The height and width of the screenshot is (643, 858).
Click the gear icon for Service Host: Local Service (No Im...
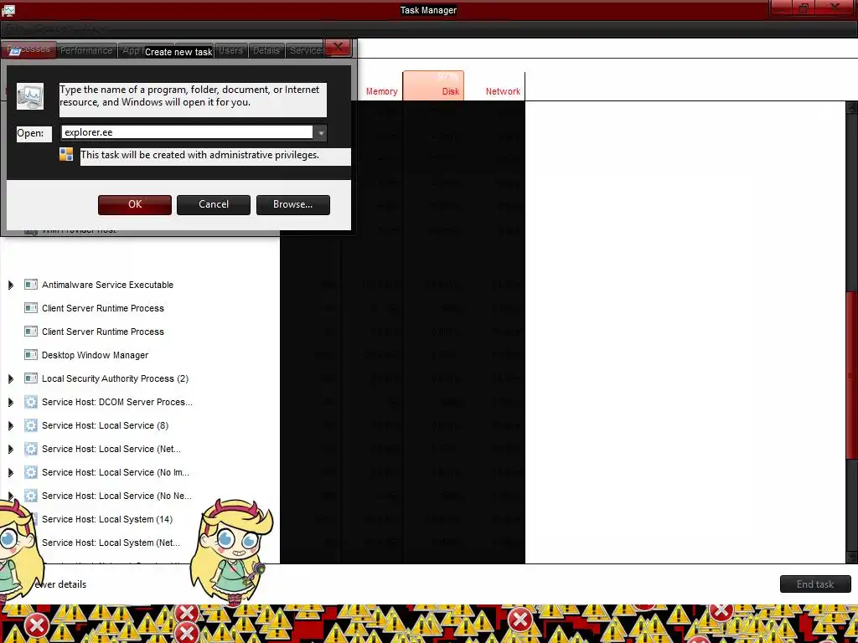click(31, 472)
